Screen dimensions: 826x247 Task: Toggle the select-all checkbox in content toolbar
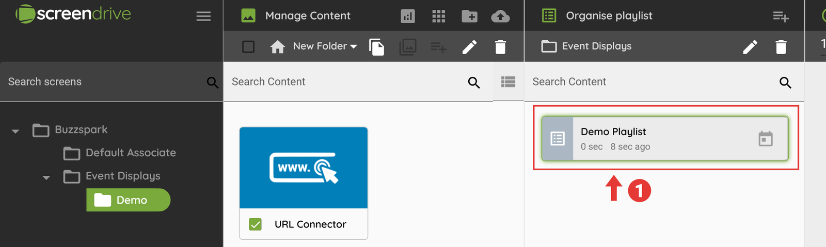click(248, 47)
